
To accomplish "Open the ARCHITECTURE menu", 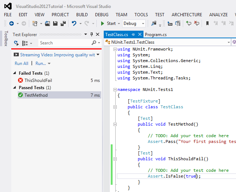I will [x=187, y=15].
